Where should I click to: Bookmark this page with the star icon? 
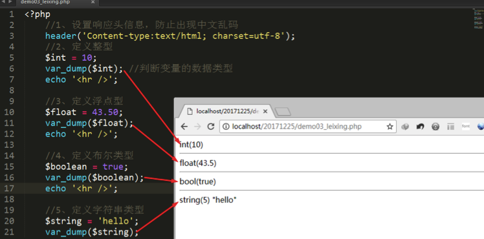[390, 127]
